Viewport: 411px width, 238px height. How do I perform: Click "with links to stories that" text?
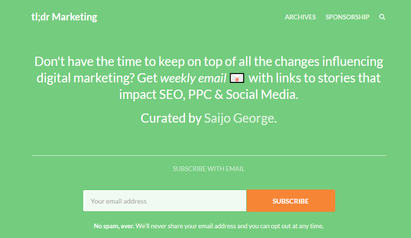coord(314,78)
